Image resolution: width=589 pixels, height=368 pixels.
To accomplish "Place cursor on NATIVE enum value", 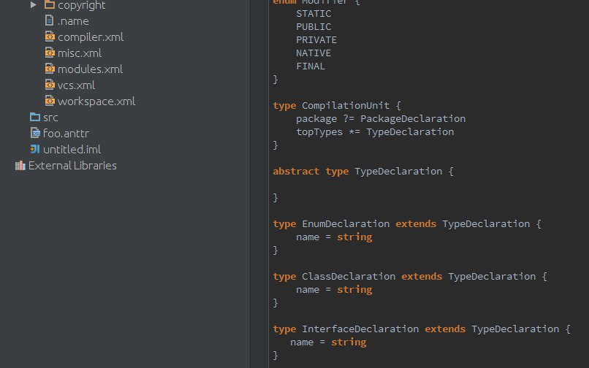I will [x=313, y=53].
